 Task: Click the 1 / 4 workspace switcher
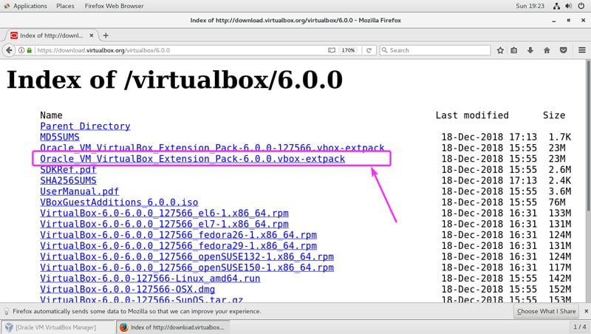tap(580, 327)
